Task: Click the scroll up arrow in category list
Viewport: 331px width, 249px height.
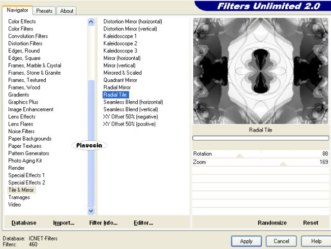Action: (91, 22)
